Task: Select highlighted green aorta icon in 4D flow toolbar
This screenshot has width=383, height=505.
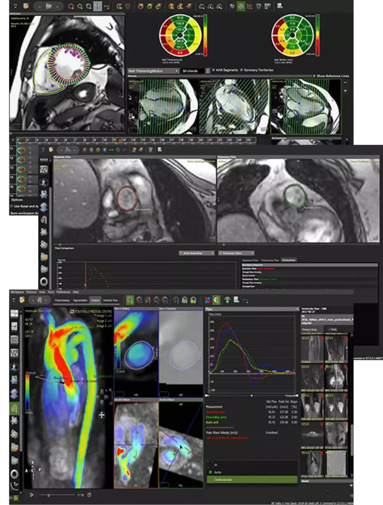Action: (x=130, y=300)
